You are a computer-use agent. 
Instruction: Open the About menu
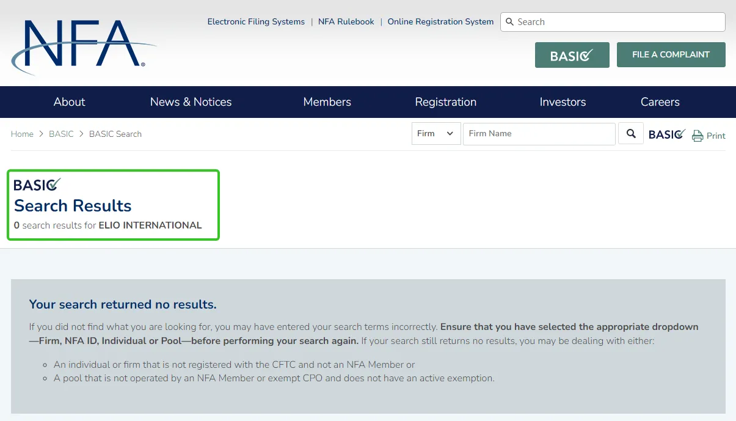(x=69, y=102)
